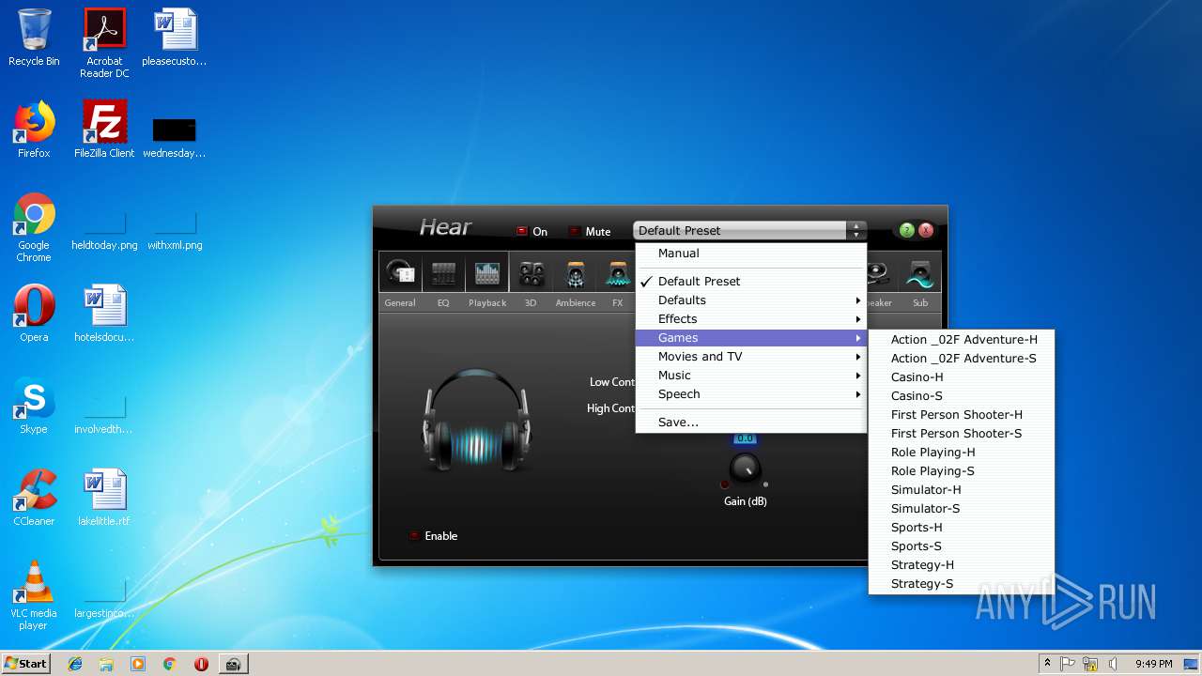This screenshot has height=676, width=1202.
Task: Open Internet Explorer from the taskbar
Action: point(75,664)
